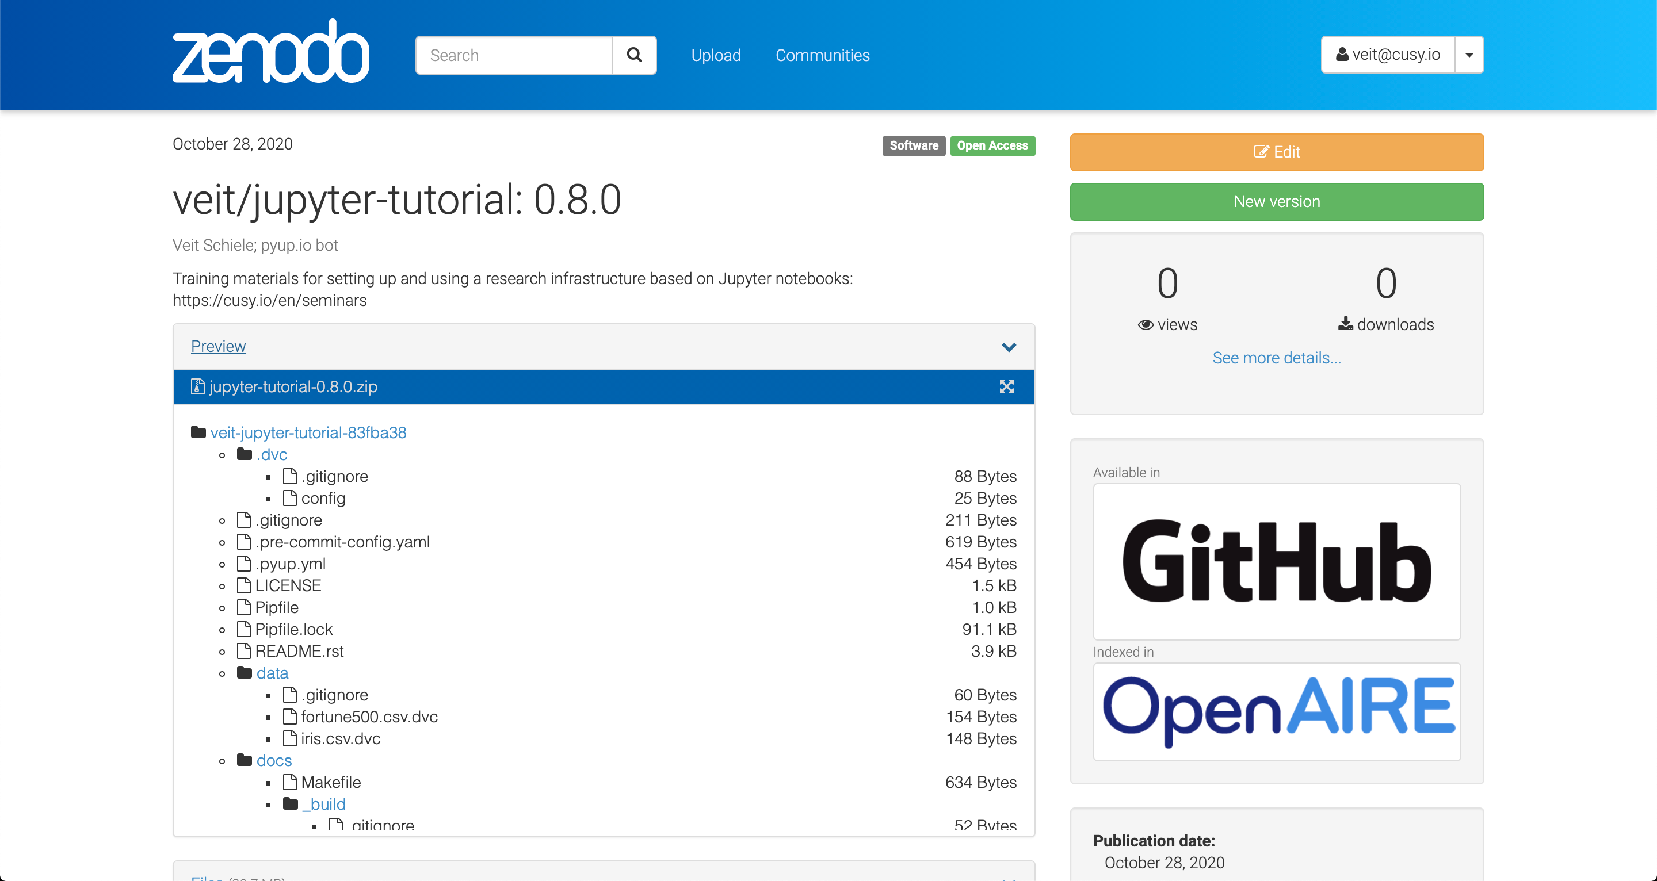Open the Communities page
The width and height of the screenshot is (1657, 881).
822,55
